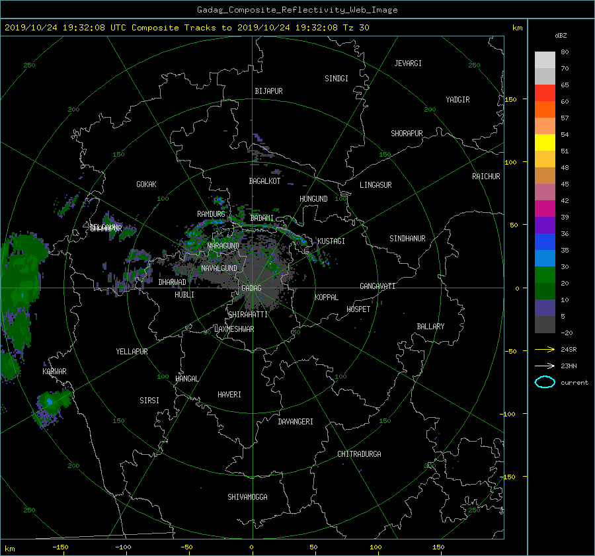Screen dimensions: 595x556
Task: Click the yellow km label, top right
Action: click(x=517, y=28)
